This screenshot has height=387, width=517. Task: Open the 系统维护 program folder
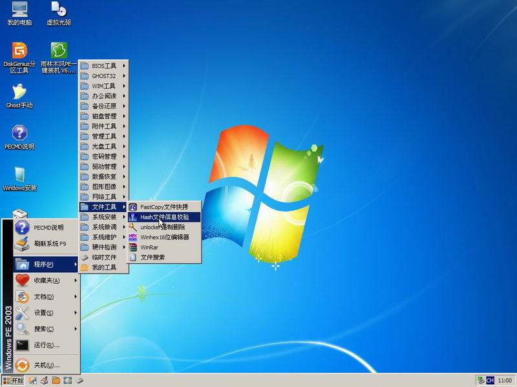tap(103, 237)
